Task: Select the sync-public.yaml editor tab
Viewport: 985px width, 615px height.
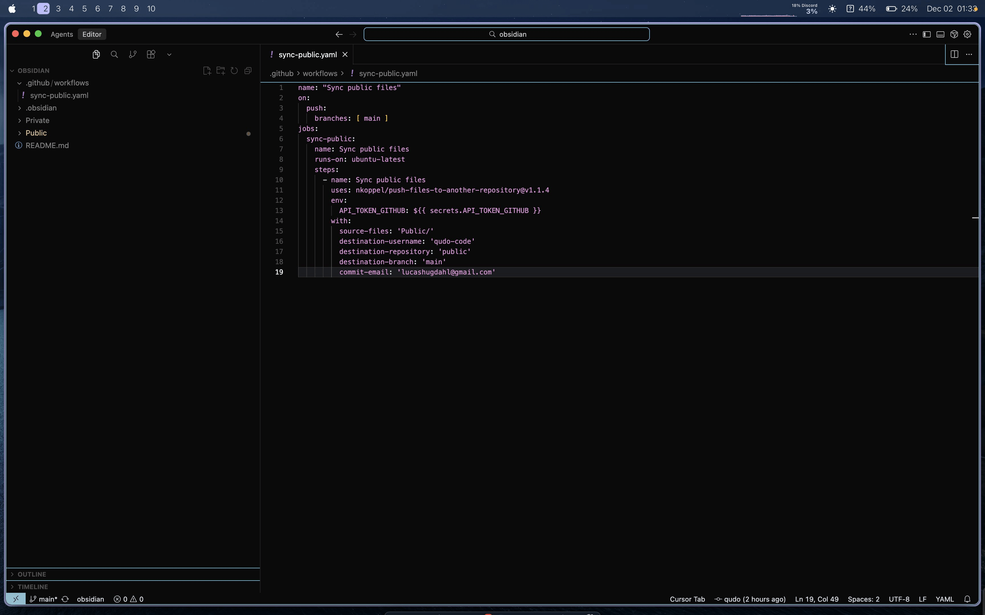Action: (x=307, y=54)
